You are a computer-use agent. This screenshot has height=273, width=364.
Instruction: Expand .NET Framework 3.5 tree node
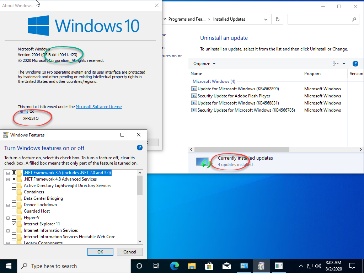coord(8,173)
